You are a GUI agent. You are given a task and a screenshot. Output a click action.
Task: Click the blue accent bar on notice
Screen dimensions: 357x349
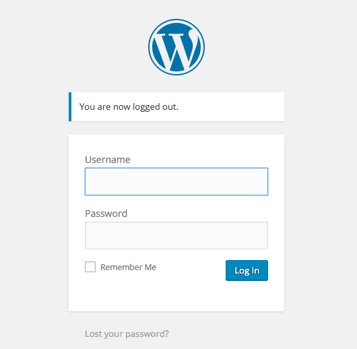pyautogui.click(x=70, y=107)
